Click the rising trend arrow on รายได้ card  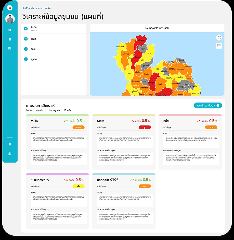[66, 121]
